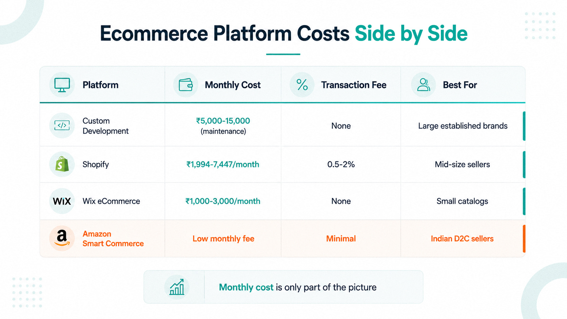The image size is (567, 319).
Task: Click the "Monthly Cost" column header text
Action: click(233, 85)
